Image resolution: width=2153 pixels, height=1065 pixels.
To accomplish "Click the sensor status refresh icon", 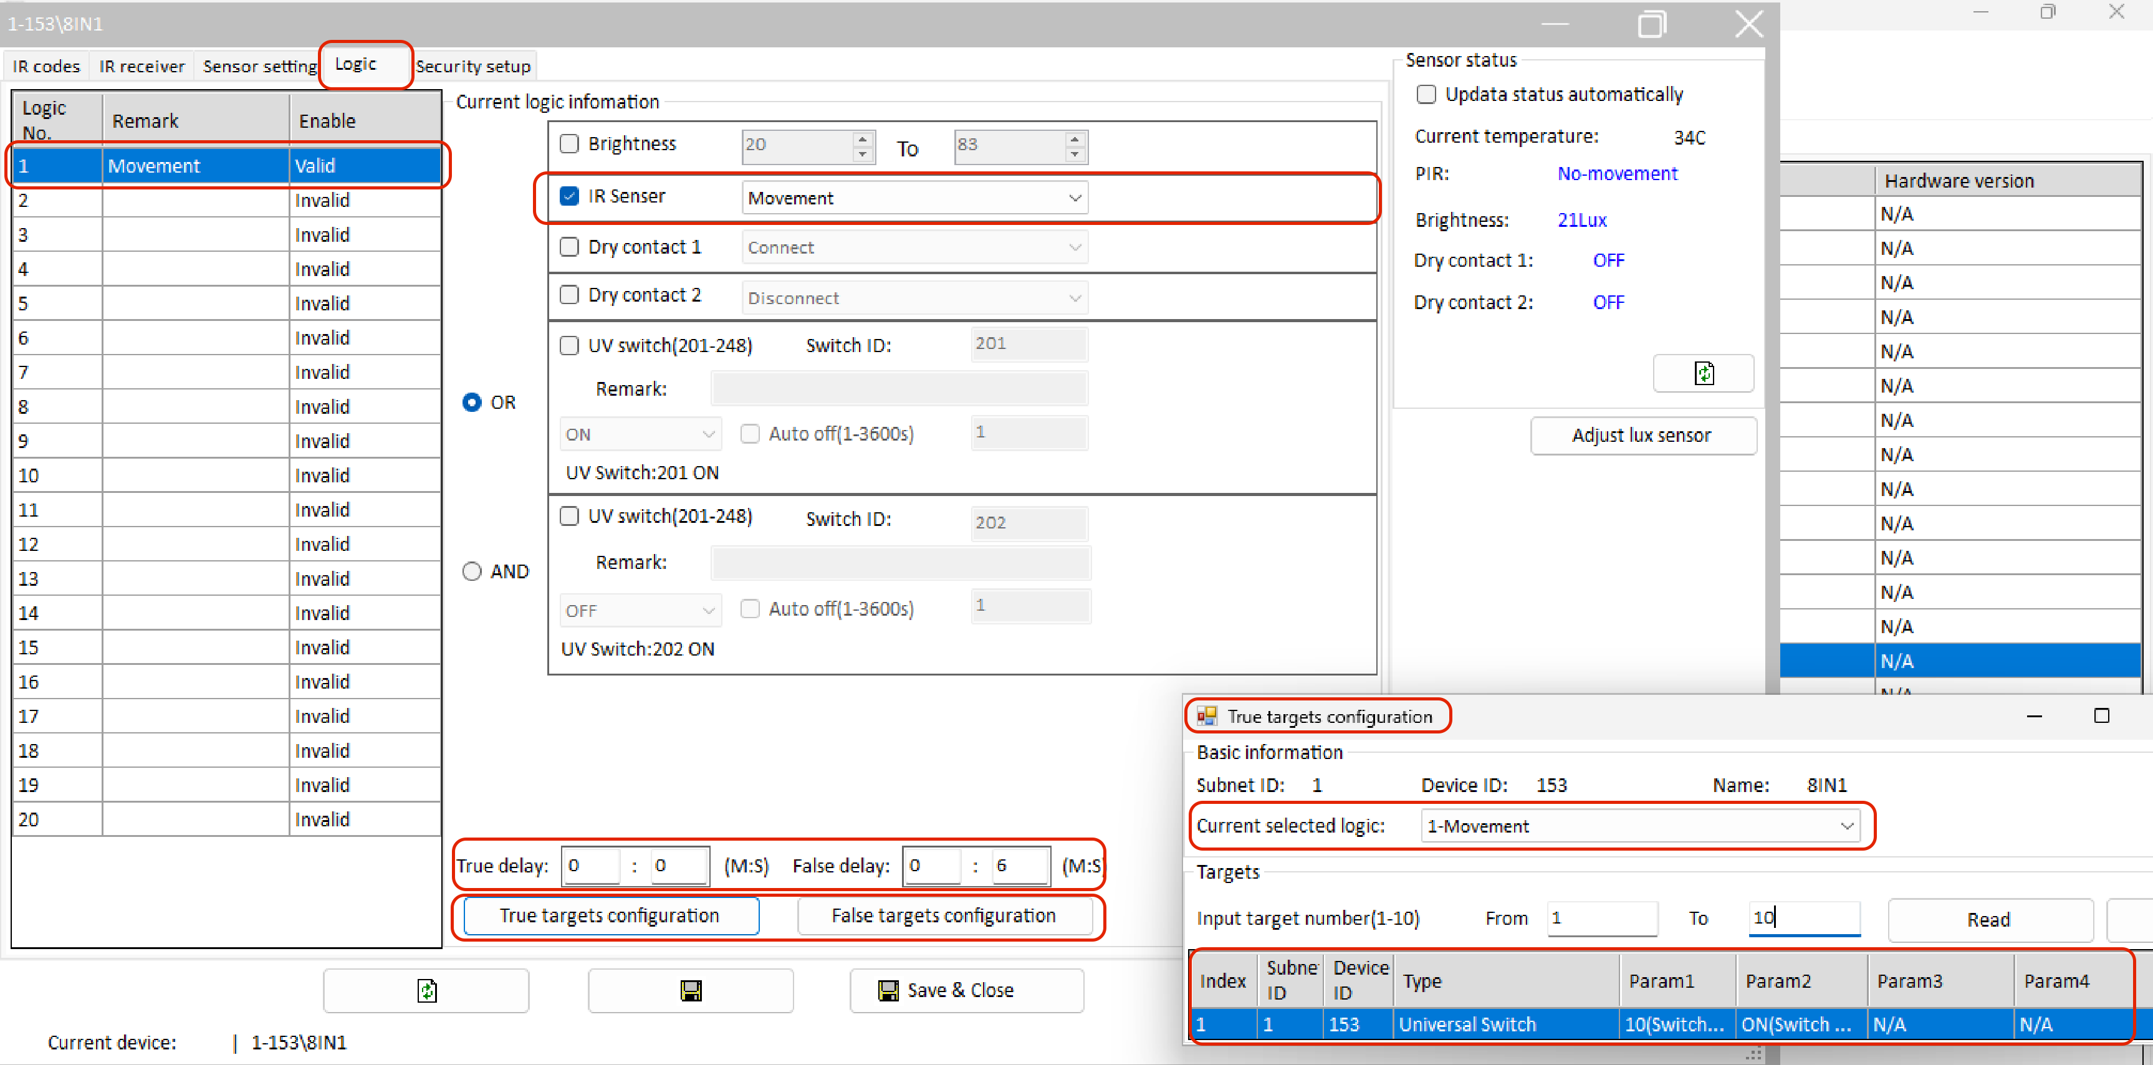I will [1704, 373].
